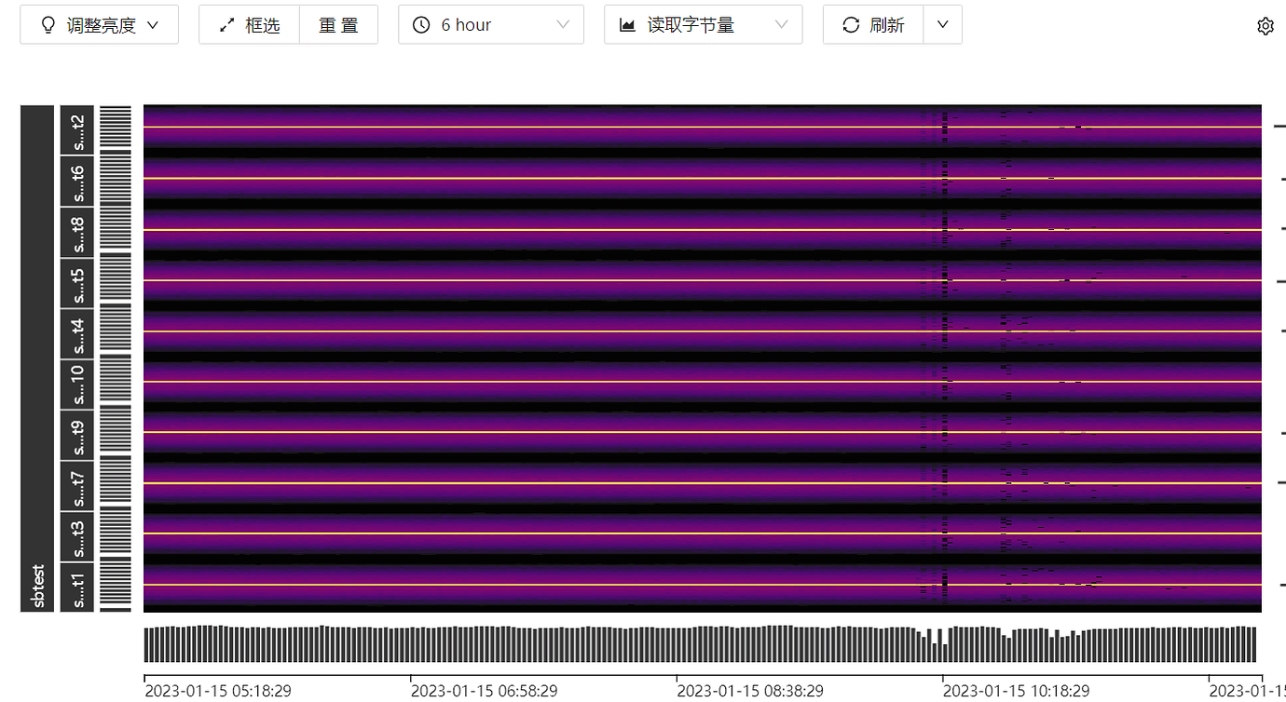
Task: Open the settings gear at top right
Action: click(x=1265, y=25)
